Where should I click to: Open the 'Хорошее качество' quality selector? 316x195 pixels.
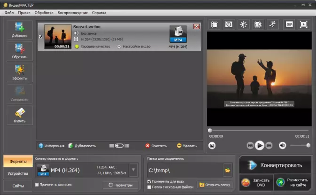(x=96, y=47)
